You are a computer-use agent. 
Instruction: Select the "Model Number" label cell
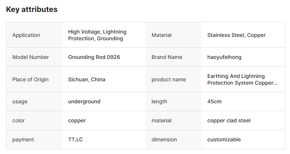pyautogui.click(x=31, y=57)
